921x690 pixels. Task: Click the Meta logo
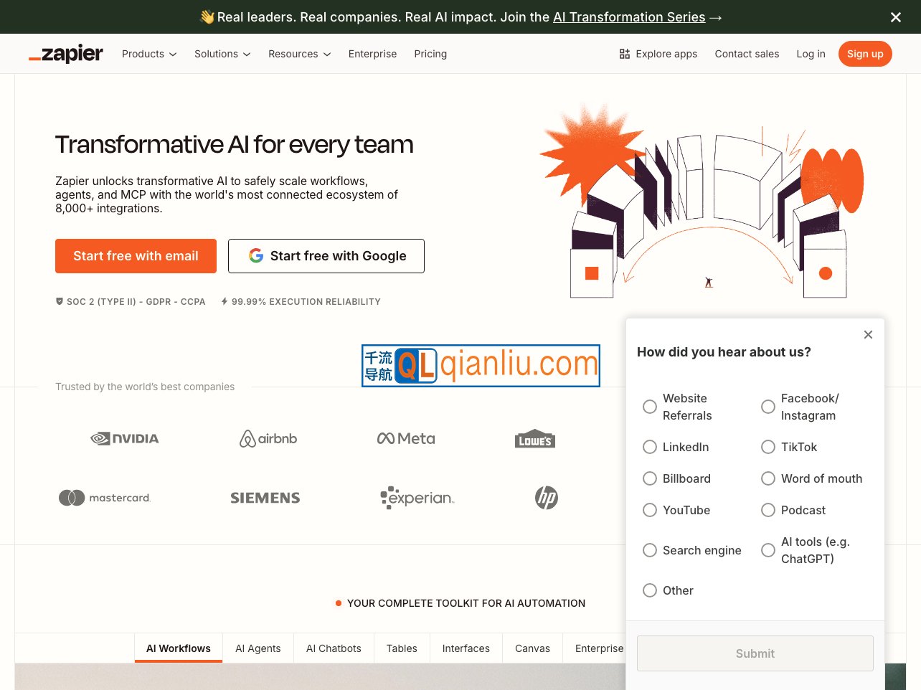click(x=406, y=438)
